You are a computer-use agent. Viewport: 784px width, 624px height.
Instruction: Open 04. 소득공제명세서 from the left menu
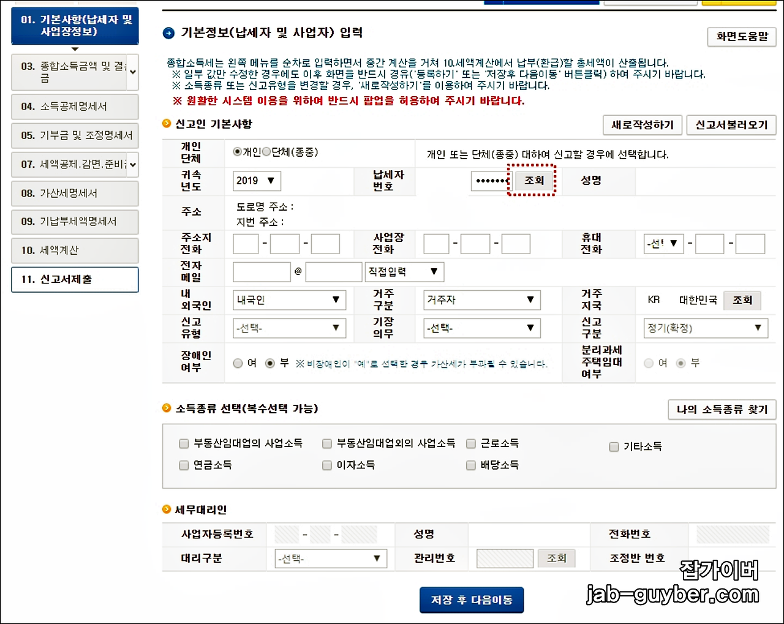(x=75, y=107)
